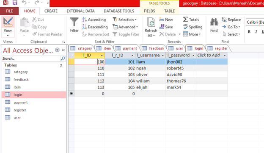
Task: Switch to the CREATE ribbon tab
Action: click(x=51, y=11)
